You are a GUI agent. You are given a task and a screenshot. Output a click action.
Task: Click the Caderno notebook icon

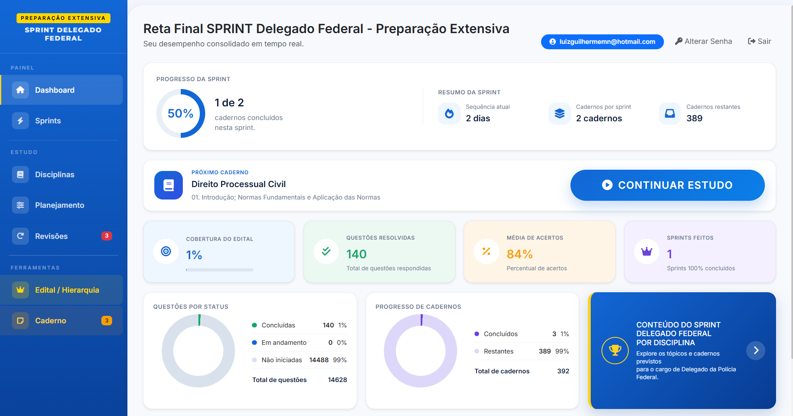[20, 320]
